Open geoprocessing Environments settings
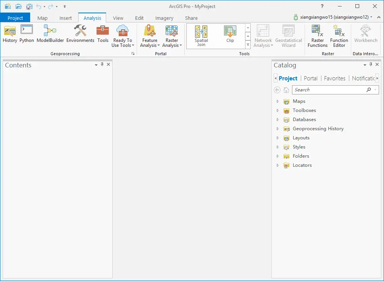This screenshot has height=281, width=384. (x=80, y=34)
